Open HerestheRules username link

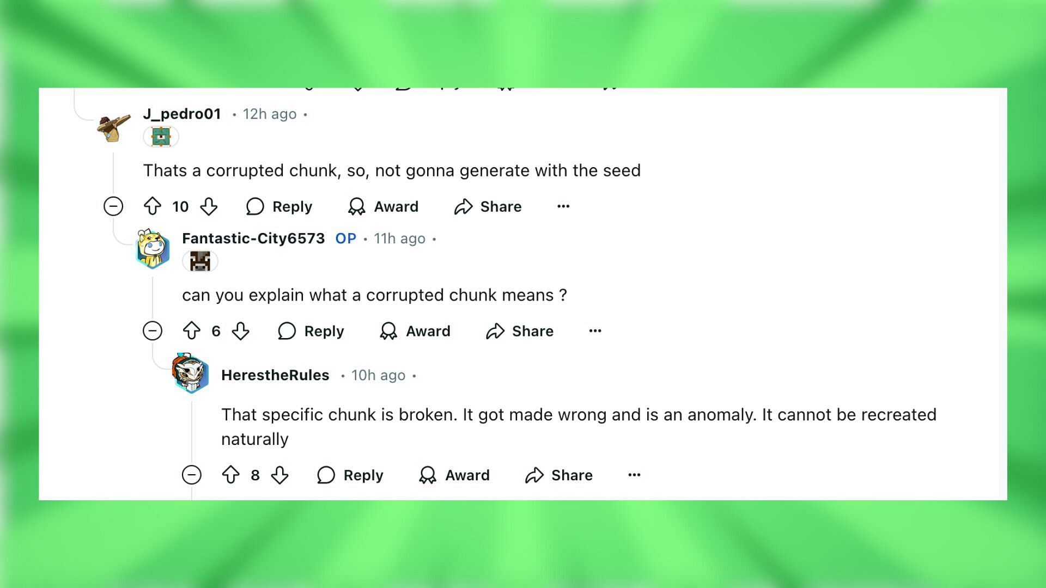[275, 375]
